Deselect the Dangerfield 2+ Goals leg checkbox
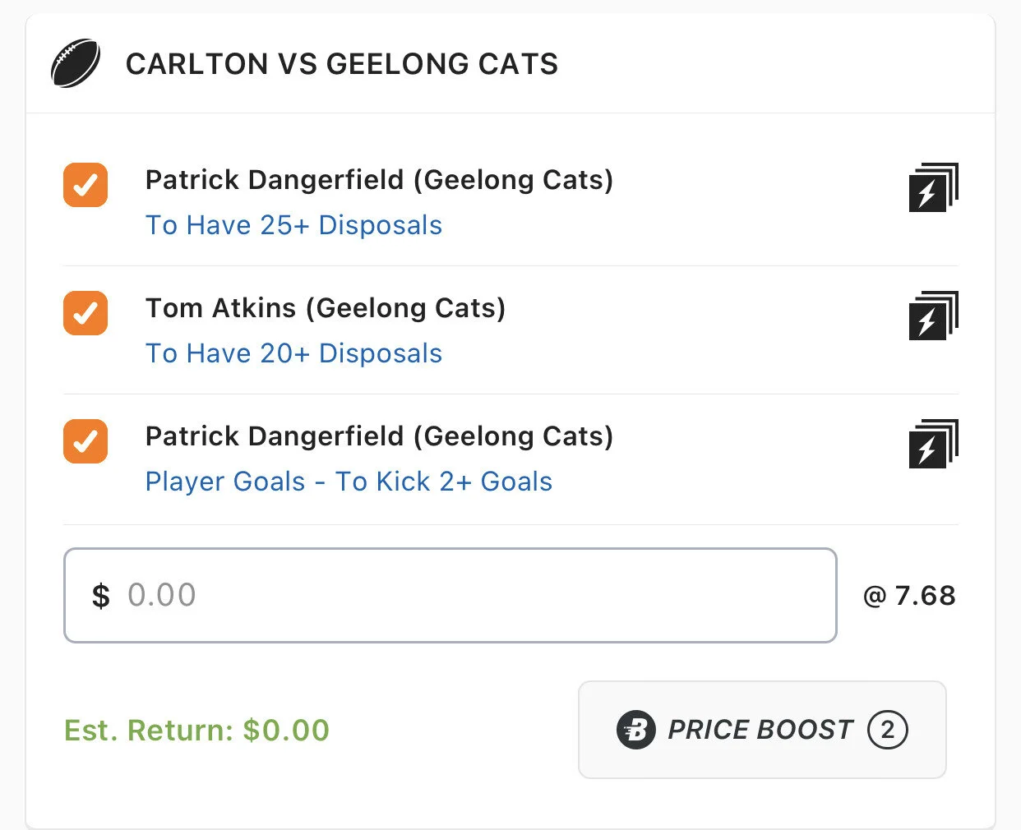 pyautogui.click(x=85, y=441)
